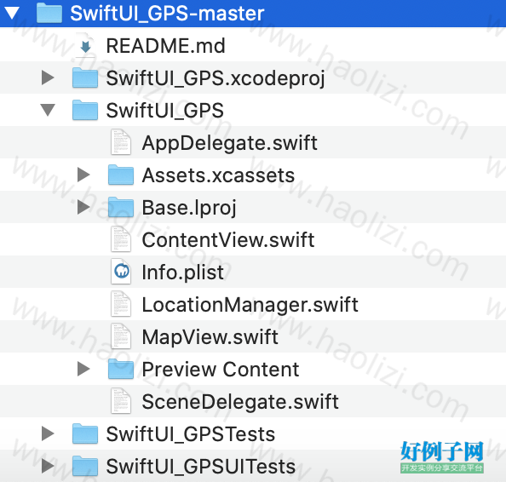This screenshot has width=506, height=482.
Task: Select the AppDelegate.swift file name
Action: coord(230,143)
